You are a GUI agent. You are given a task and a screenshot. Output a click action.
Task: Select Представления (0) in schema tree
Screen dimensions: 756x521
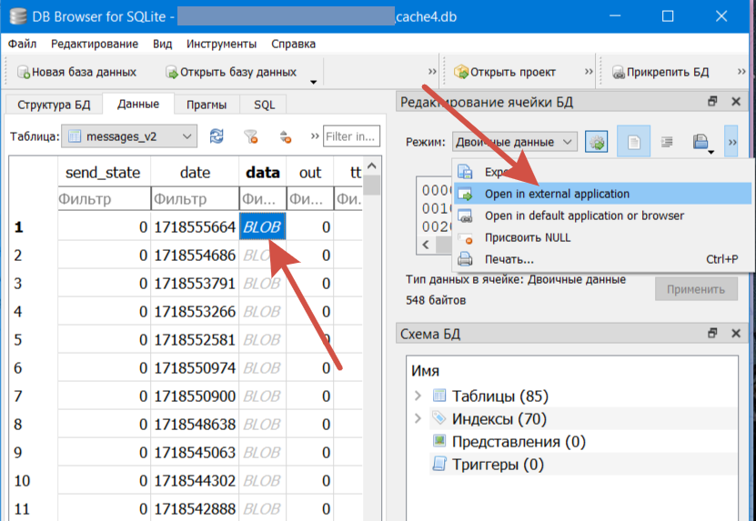[x=519, y=442]
